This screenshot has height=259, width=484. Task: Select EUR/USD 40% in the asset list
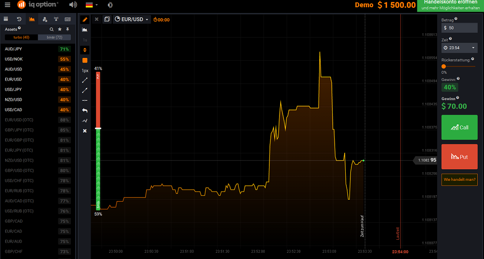(38, 79)
